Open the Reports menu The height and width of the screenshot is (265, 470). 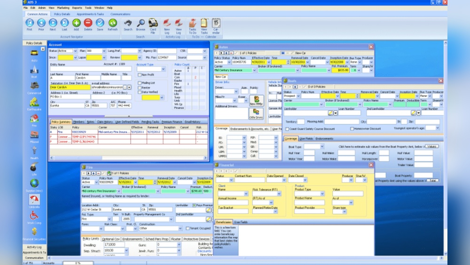[77, 8]
